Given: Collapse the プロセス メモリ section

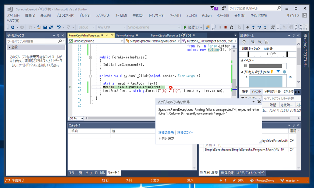Looking at the screenshot, I should [x=242, y=72].
